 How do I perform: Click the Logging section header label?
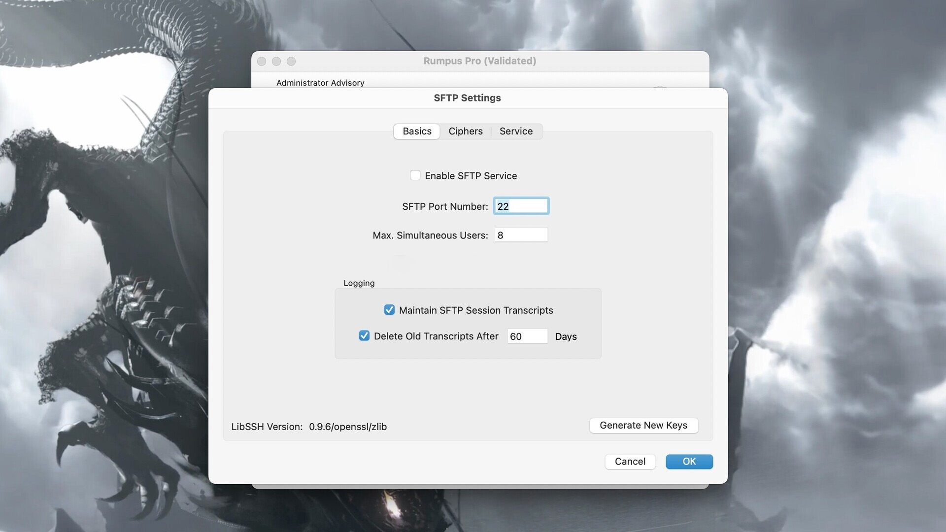coord(359,283)
